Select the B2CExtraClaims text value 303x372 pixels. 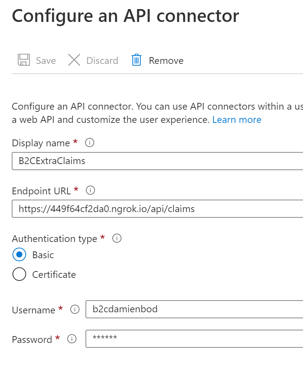[51, 161]
